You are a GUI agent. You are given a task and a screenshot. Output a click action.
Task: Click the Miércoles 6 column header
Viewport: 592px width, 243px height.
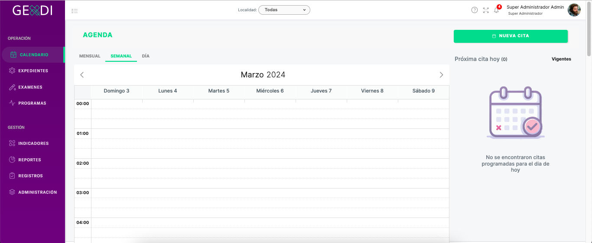(270, 91)
